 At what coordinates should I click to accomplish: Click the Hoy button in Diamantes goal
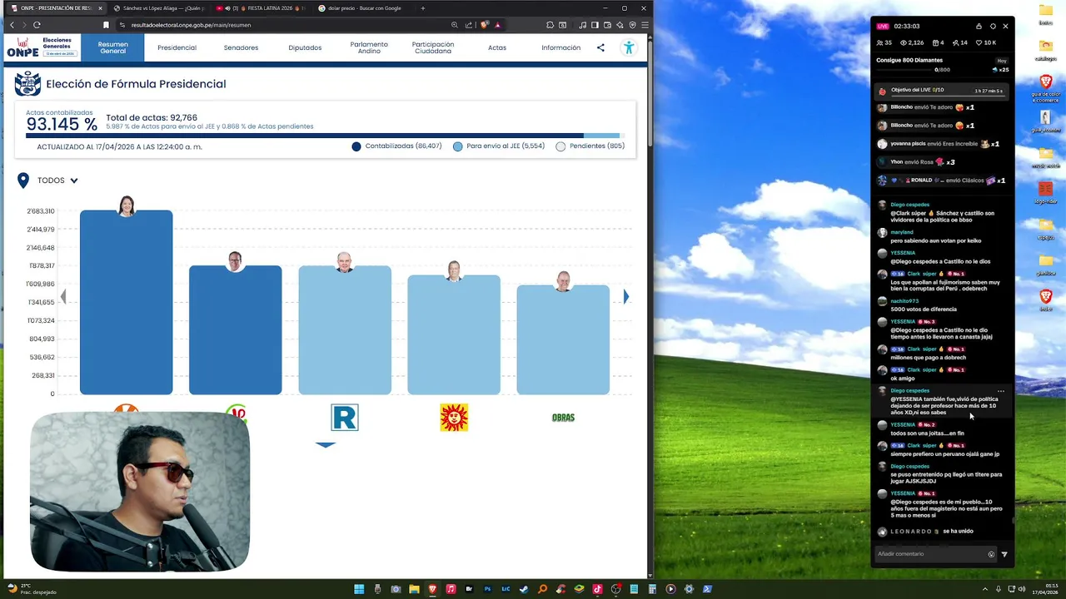tap(1002, 61)
